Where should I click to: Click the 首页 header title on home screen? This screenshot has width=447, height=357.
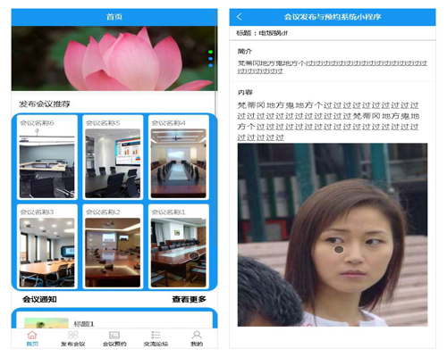114,17
